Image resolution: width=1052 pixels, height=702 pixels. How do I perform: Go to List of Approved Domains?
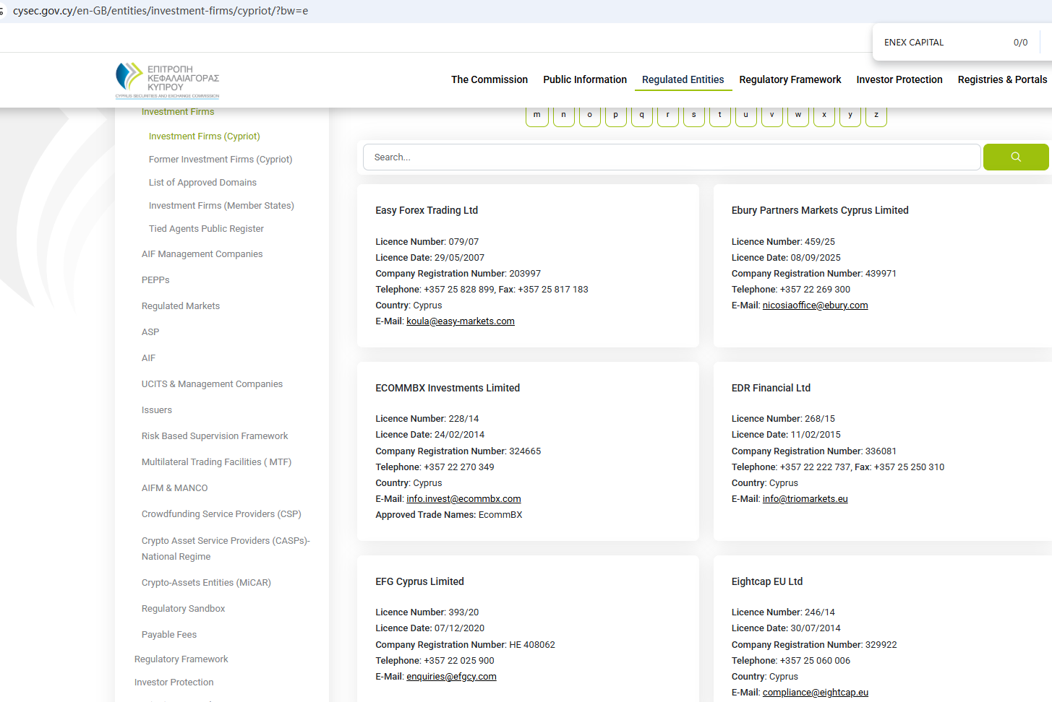[202, 183]
